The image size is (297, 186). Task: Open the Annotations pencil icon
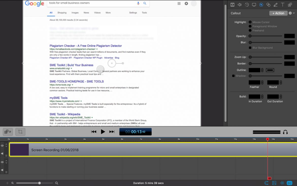[x=275, y=5]
